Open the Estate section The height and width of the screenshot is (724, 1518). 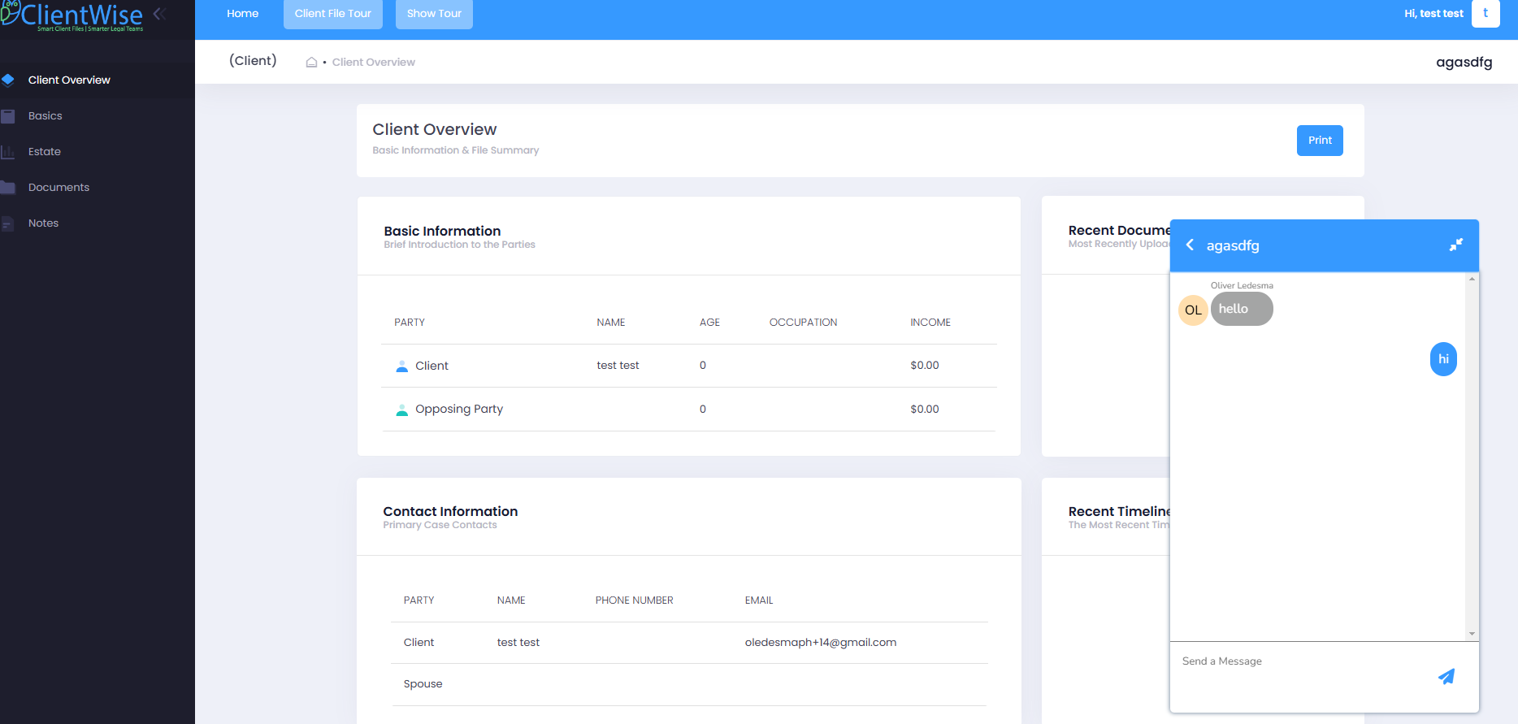pos(45,152)
